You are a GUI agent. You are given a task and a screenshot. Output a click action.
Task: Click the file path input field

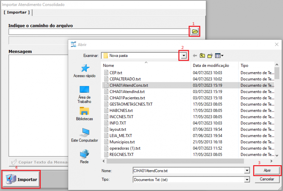point(99,32)
